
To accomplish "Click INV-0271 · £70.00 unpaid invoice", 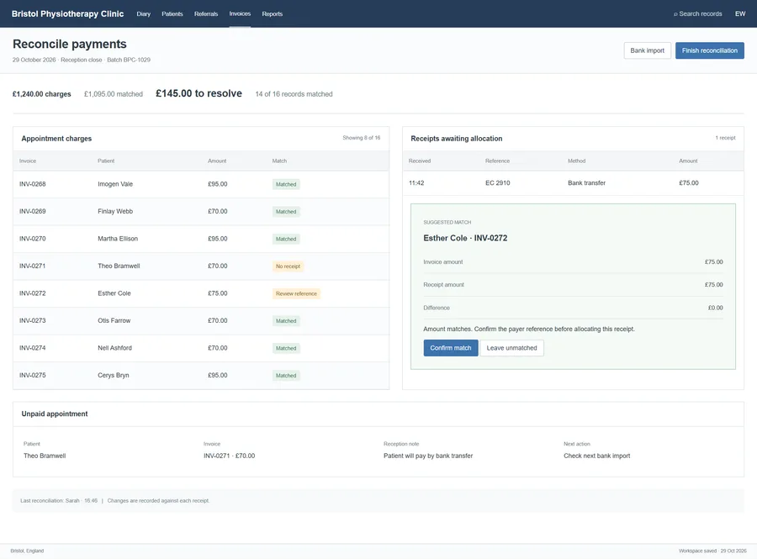I will pos(229,456).
